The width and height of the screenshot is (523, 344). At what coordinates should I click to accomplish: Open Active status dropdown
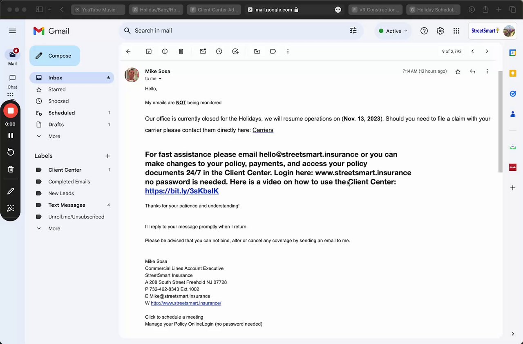(393, 31)
